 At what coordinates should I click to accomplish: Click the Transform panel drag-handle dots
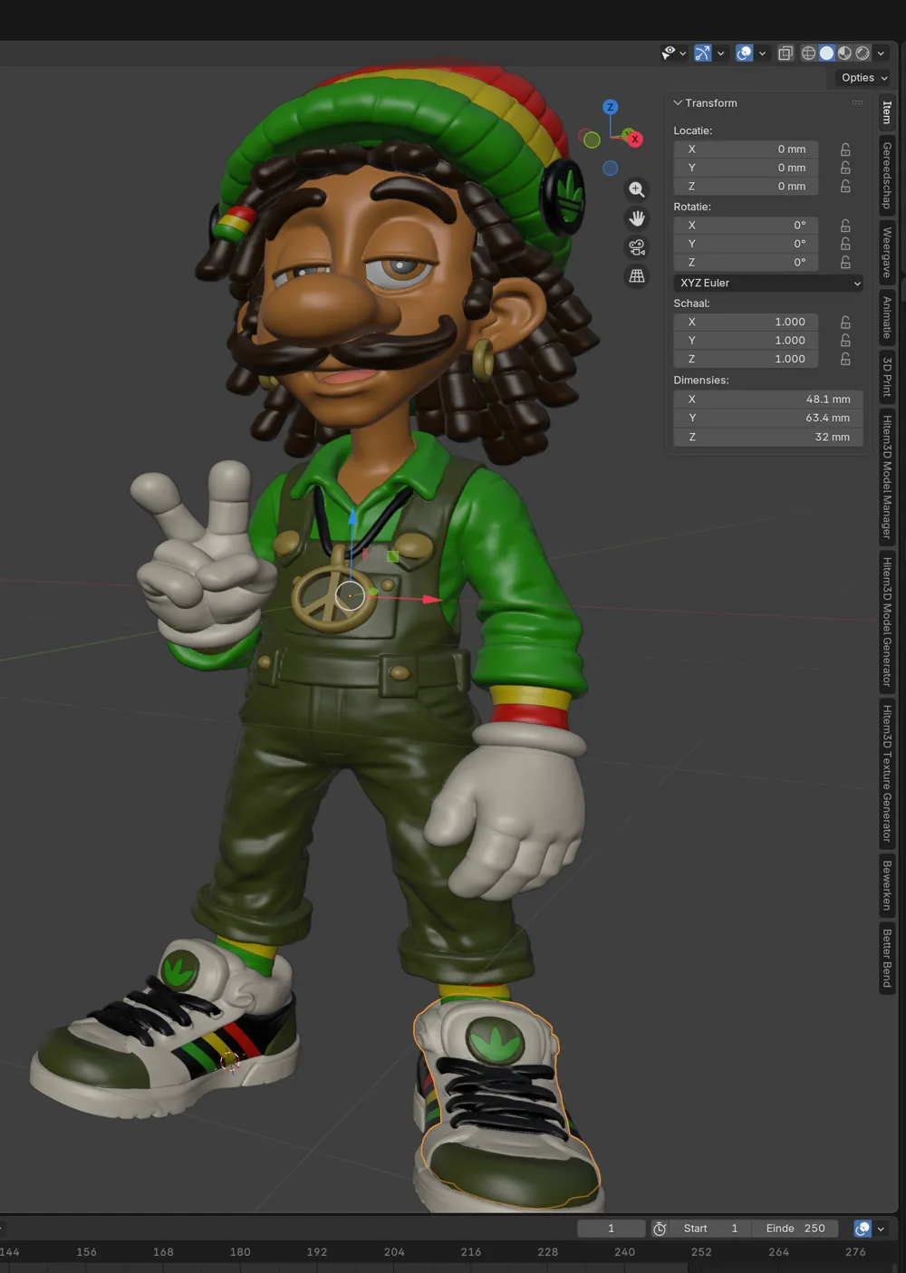857,103
